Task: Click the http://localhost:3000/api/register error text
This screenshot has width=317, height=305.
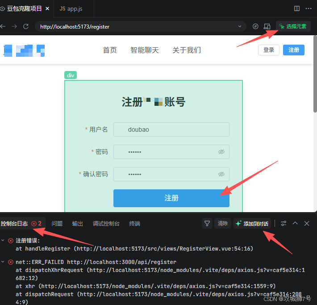Action: 122,262
